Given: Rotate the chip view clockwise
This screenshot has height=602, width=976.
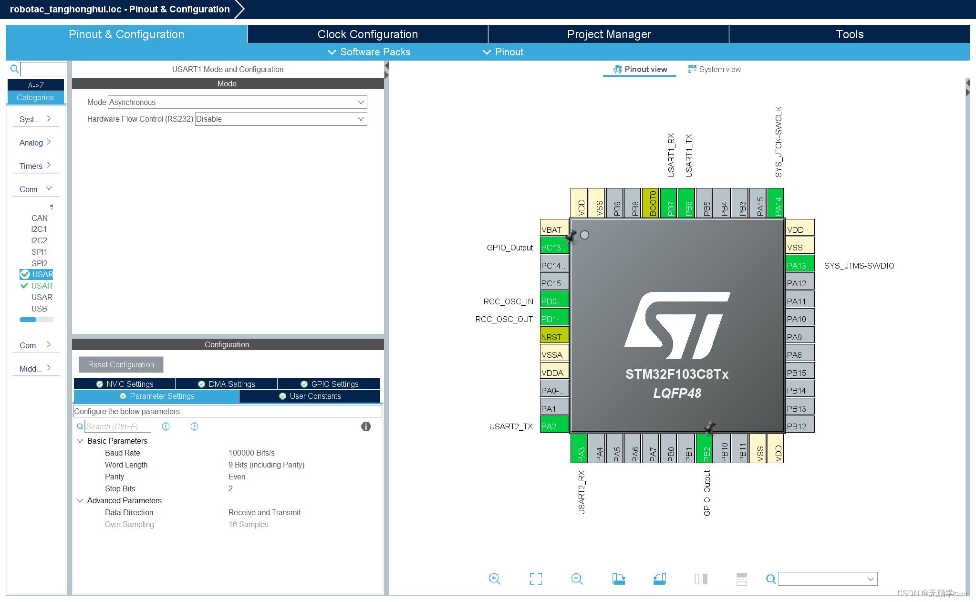Looking at the screenshot, I should [x=618, y=579].
